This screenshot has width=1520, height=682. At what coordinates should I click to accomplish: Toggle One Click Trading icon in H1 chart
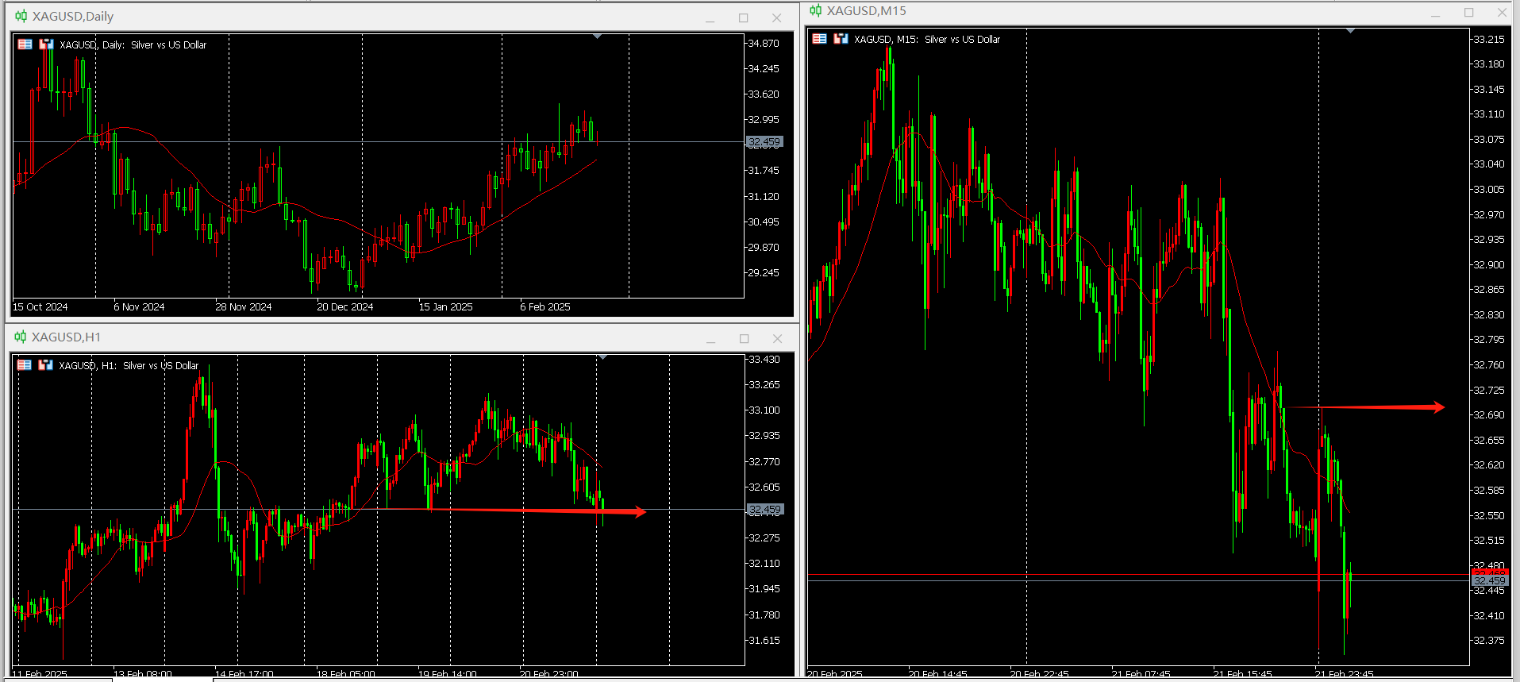[45, 365]
